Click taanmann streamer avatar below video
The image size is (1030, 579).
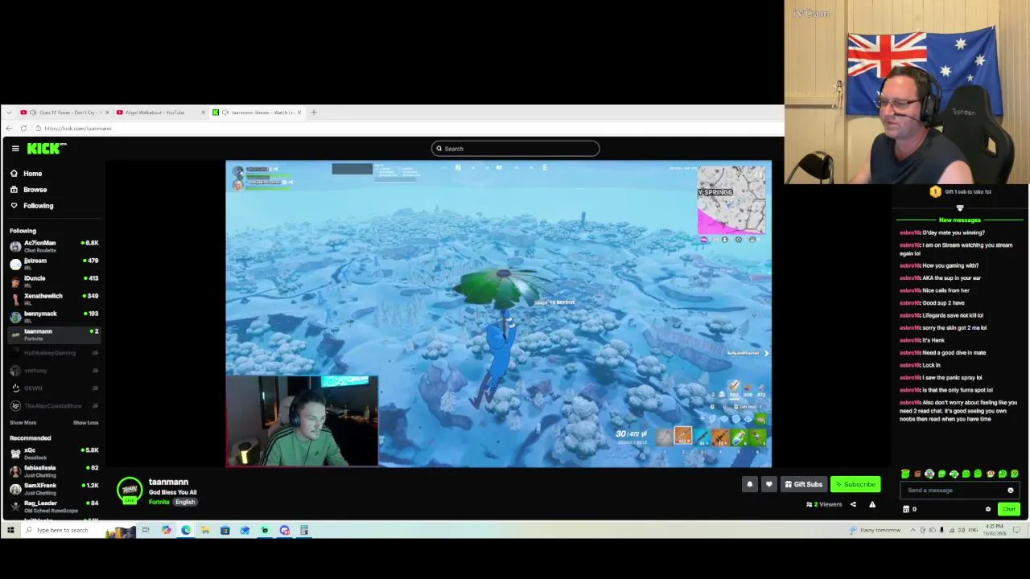(130, 491)
